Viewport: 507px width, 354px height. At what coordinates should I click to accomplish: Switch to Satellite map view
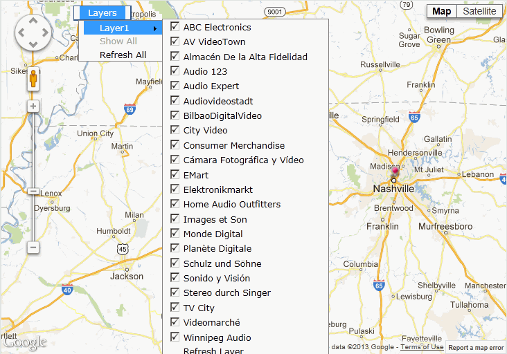479,11
